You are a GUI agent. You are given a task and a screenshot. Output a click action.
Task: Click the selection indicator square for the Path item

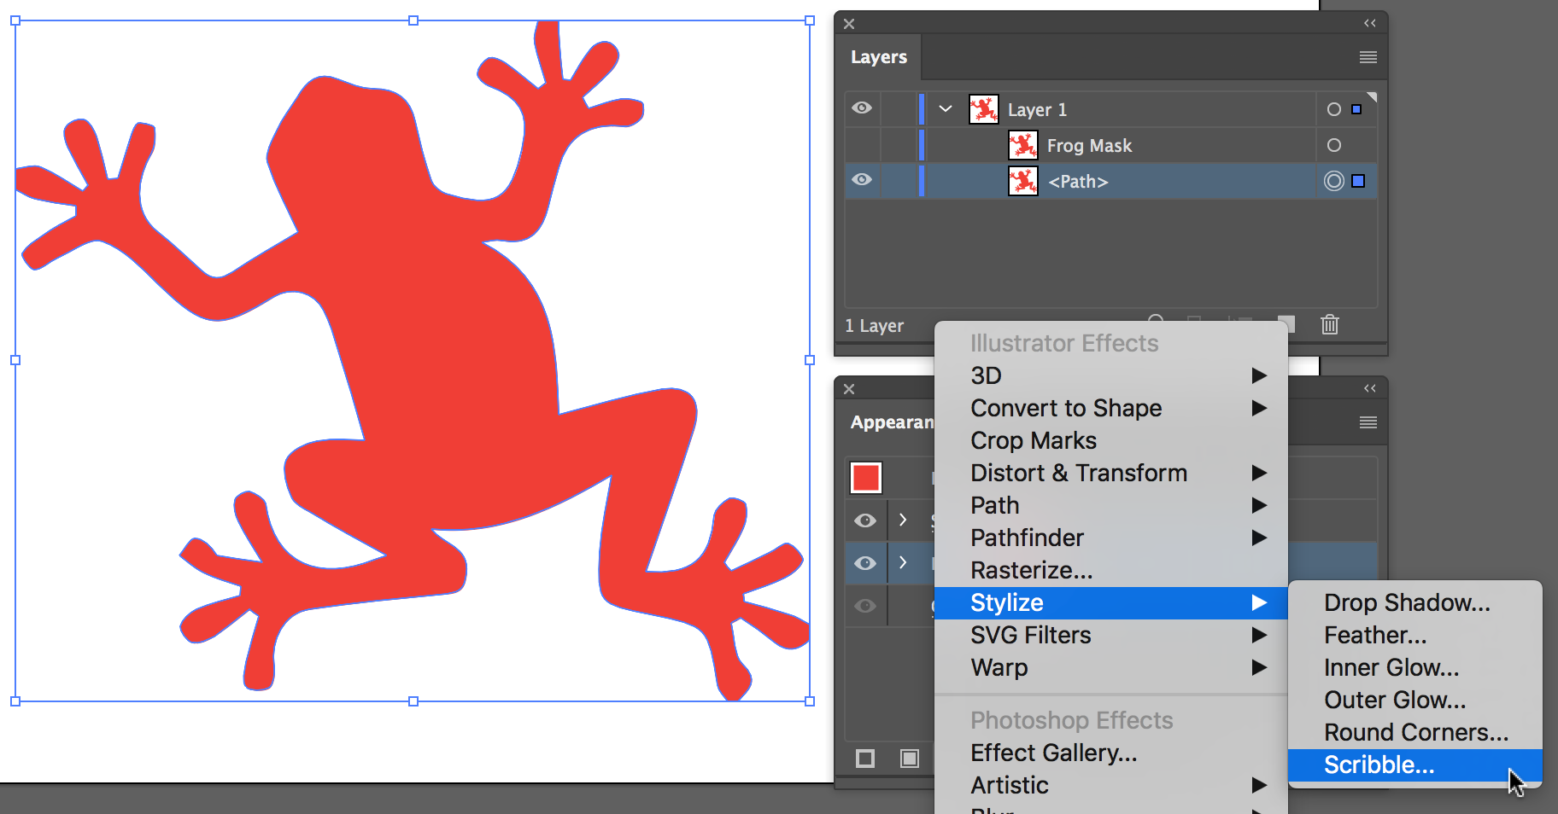coord(1358,181)
